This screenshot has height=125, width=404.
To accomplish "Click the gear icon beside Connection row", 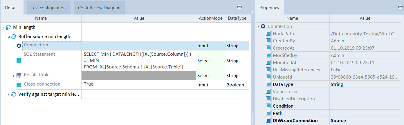I will [19, 46].
